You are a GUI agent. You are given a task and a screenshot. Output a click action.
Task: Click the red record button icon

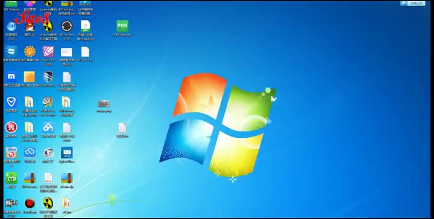(30, 203)
